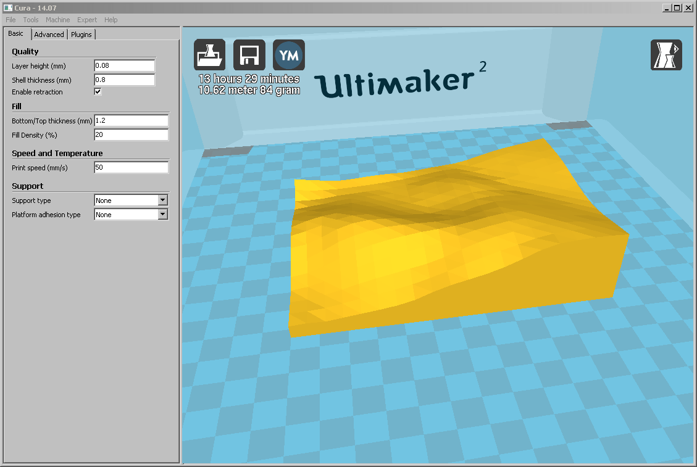Open the File menu
The width and height of the screenshot is (697, 467).
[x=10, y=20]
